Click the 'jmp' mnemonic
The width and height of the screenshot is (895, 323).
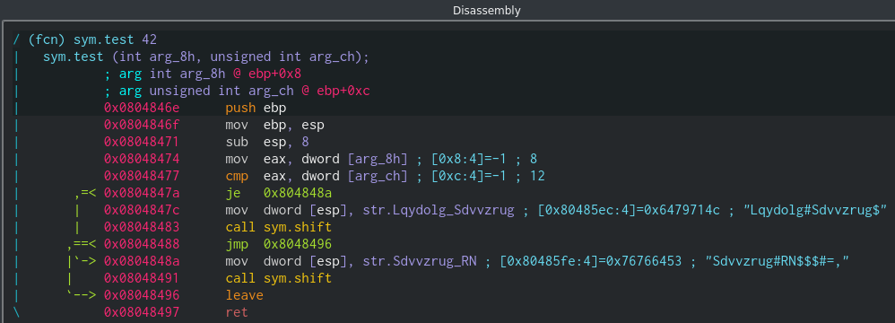tap(237, 244)
